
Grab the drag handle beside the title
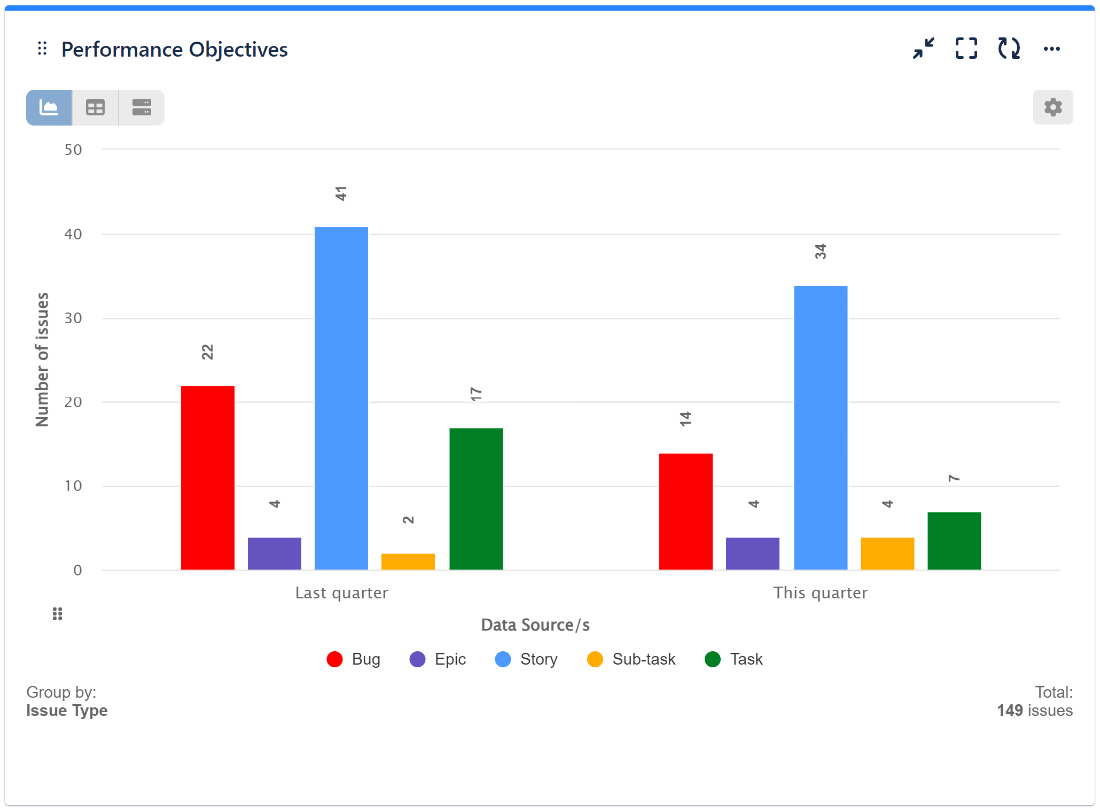(42, 49)
